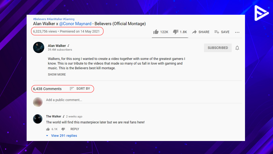The height and width of the screenshot is (154, 273).
Task: Like The Walker's comment
Action: pyautogui.click(x=48, y=129)
